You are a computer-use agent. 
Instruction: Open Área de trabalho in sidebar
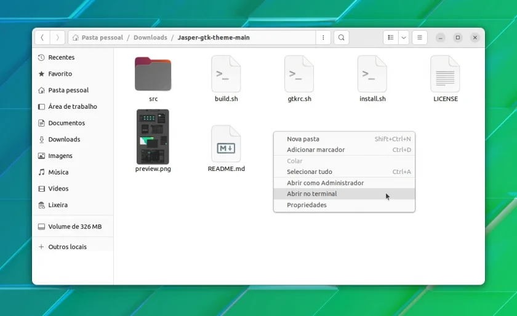coord(73,106)
